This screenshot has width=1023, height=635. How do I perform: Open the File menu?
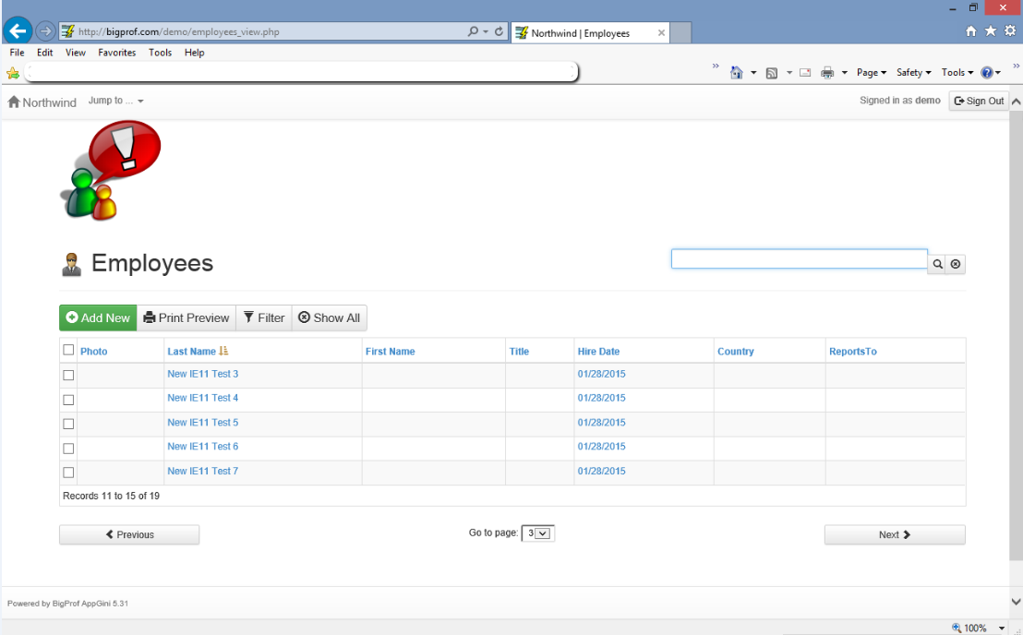17,53
